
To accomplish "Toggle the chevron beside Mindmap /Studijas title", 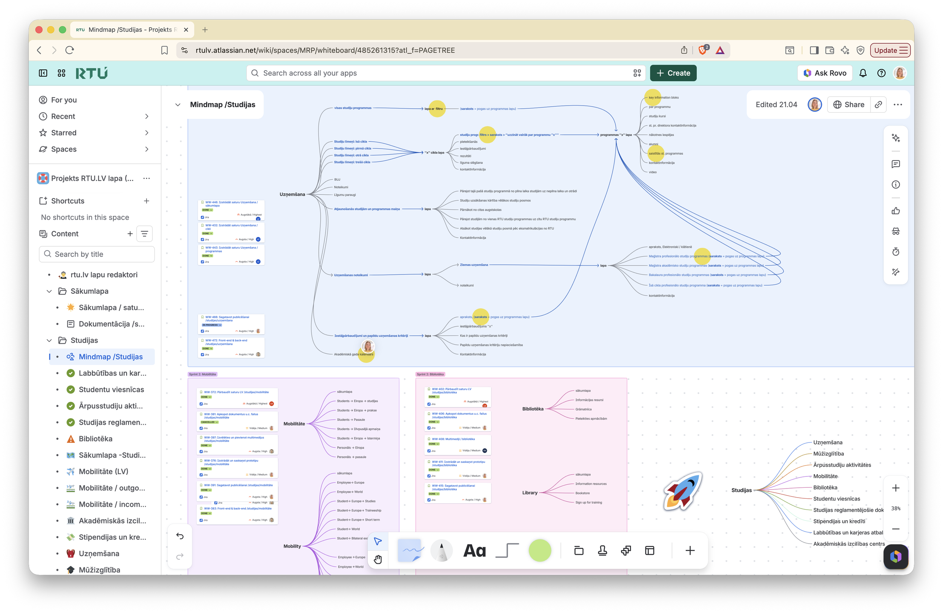I will click(178, 104).
